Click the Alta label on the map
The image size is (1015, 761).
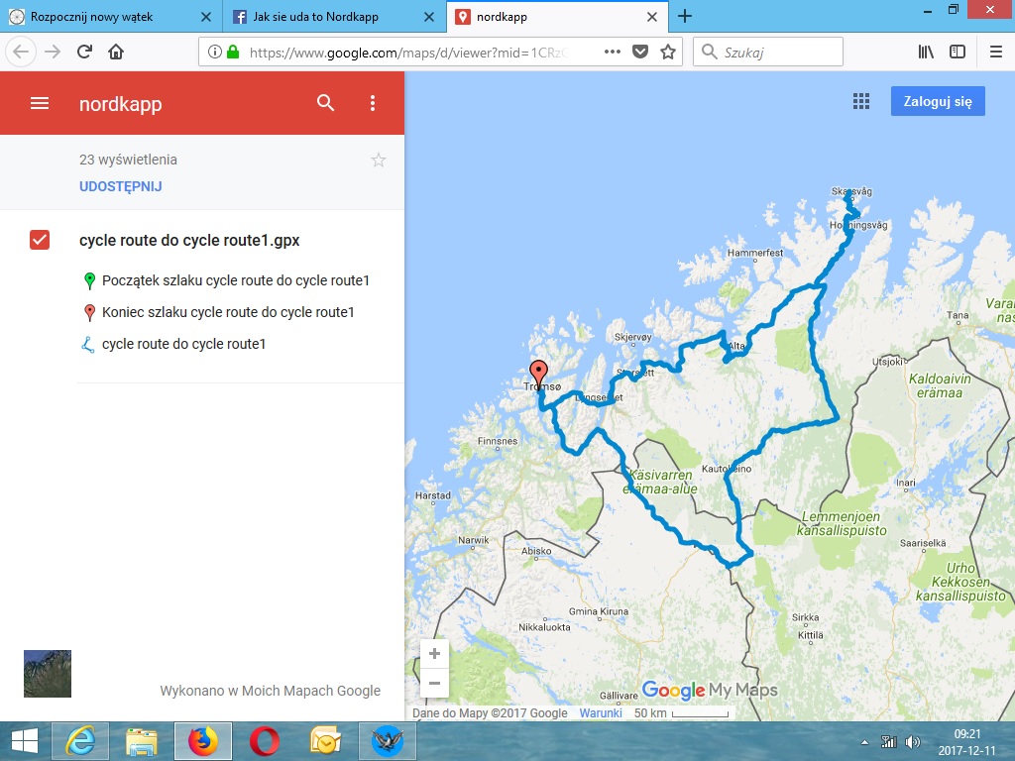[737, 346]
